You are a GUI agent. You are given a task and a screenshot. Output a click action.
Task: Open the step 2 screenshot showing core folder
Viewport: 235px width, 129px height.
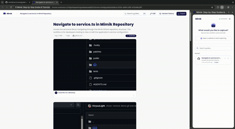click(x=95, y=116)
